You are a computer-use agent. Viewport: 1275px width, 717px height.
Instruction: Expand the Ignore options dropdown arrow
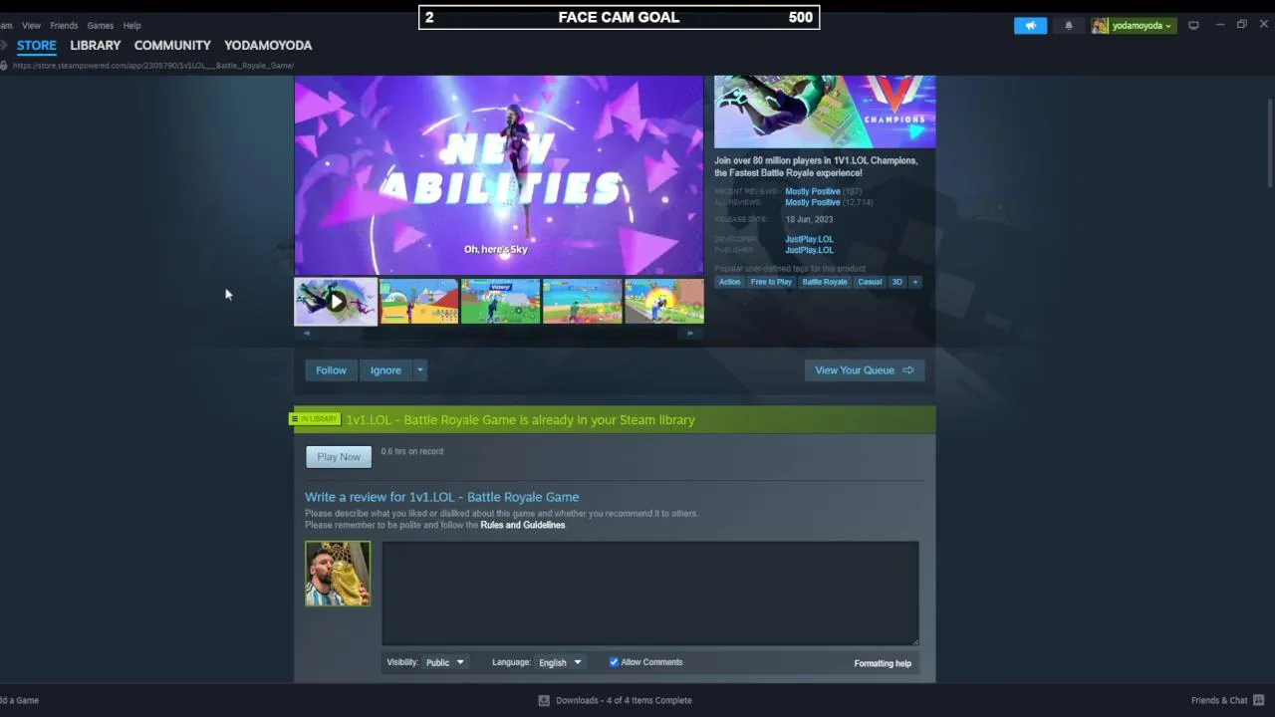[x=420, y=370]
